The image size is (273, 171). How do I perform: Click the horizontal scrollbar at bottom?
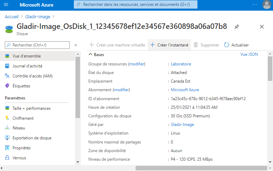click(199, 168)
